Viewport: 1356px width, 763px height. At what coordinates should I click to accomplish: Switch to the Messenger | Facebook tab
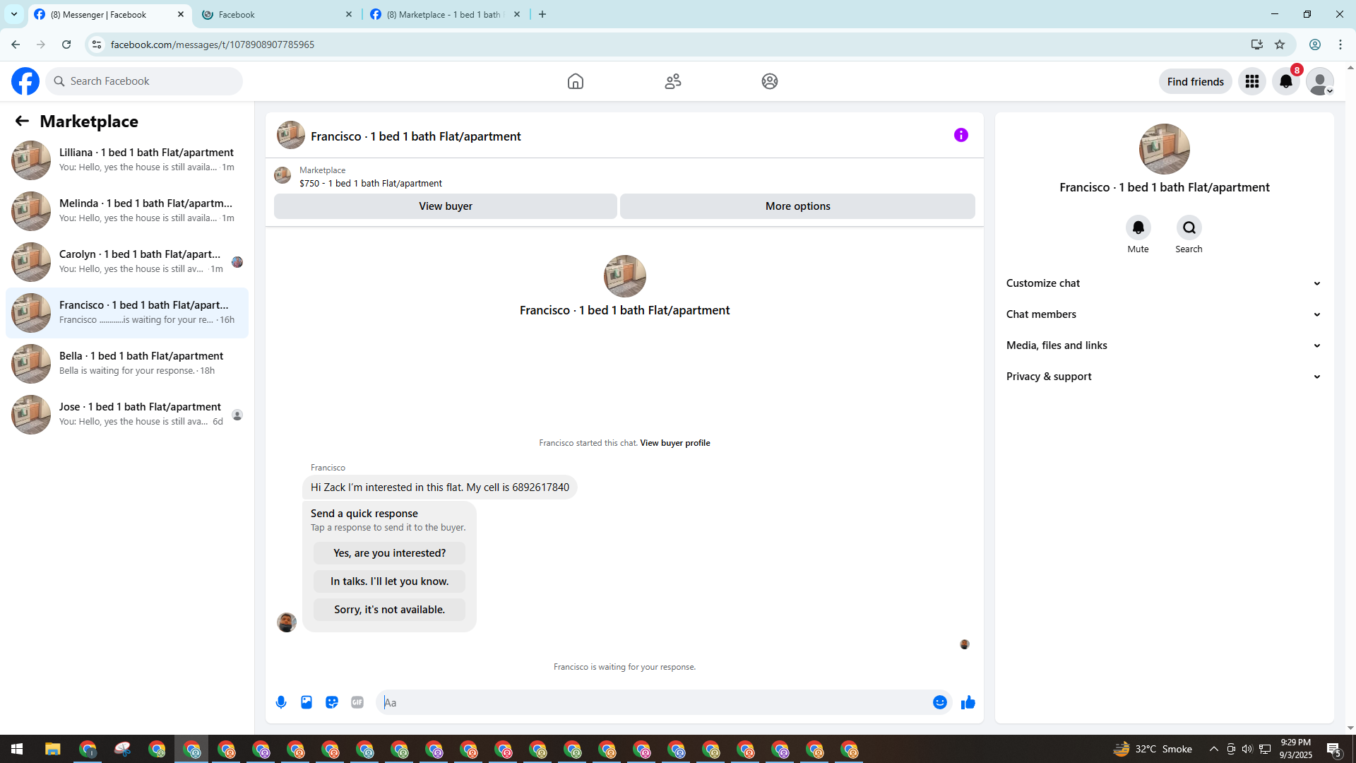[x=109, y=14]
